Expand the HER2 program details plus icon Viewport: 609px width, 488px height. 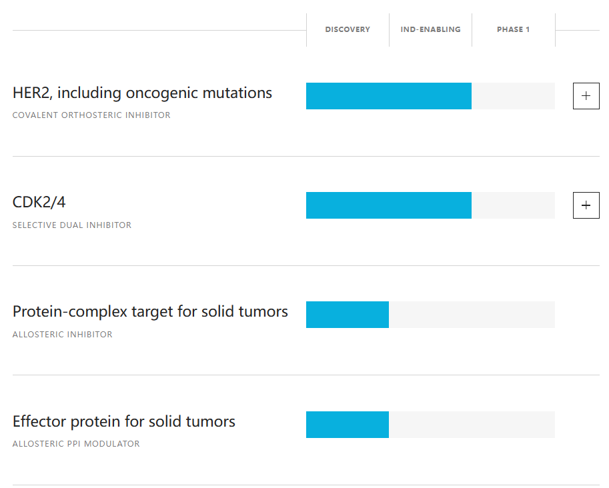[586, 96]
